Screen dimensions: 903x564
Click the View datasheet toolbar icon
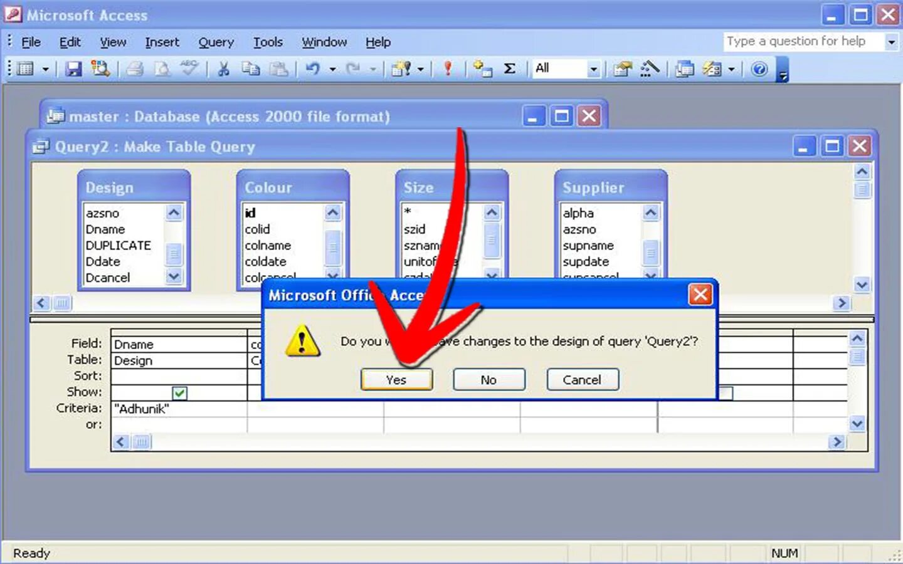click(25, 69)
